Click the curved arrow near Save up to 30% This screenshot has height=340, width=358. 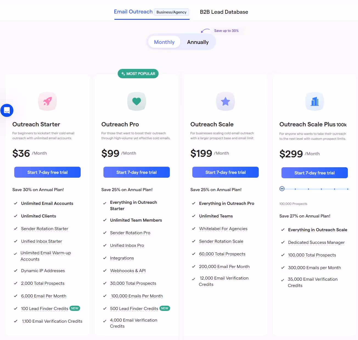[206, 31]
